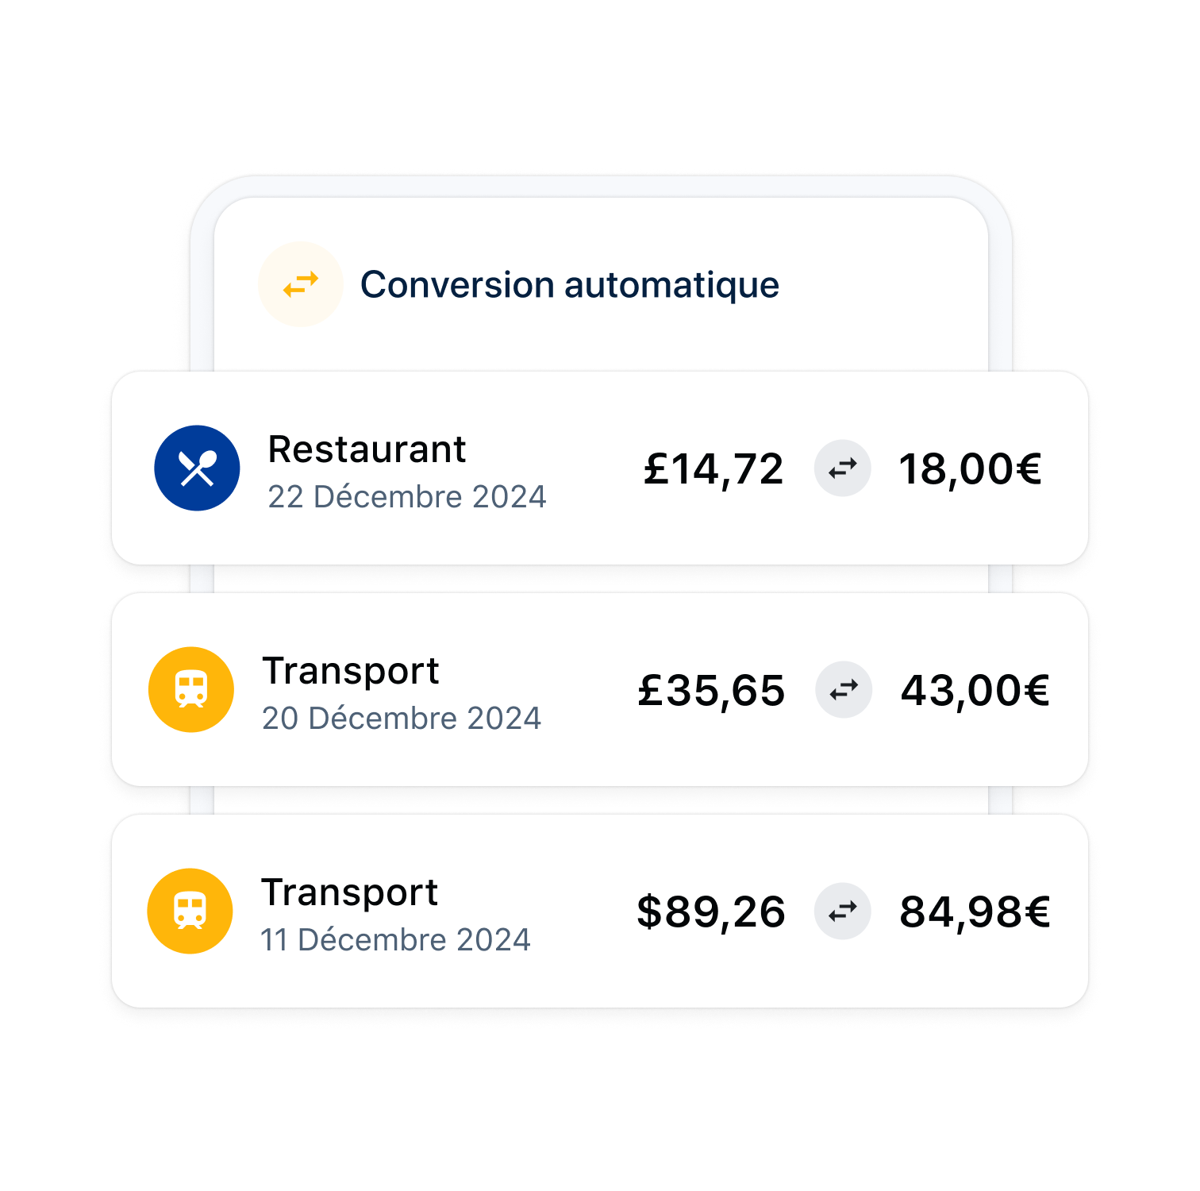Click the yellow train icon for 20 Décembre

click(191, 689)
